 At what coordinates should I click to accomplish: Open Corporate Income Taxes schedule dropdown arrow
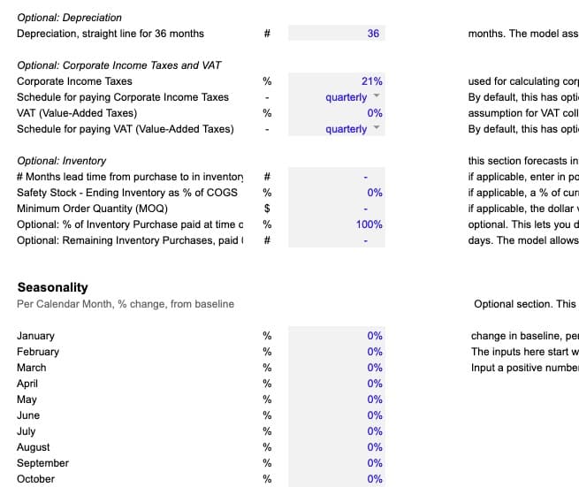[376, 96]
